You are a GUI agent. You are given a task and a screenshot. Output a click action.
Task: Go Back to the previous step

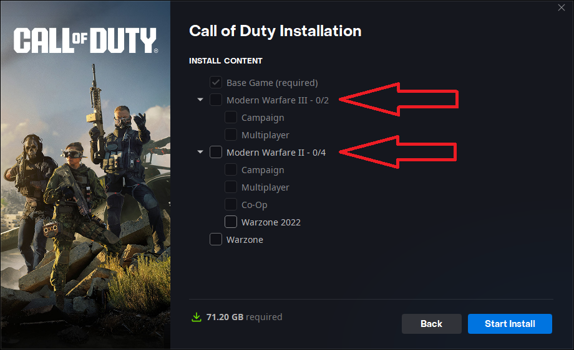point(431,324)
